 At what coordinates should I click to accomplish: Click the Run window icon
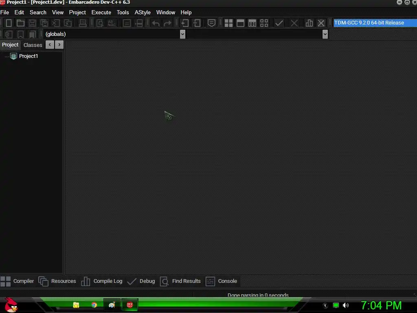pyautogui.click(x=240, y=23)
